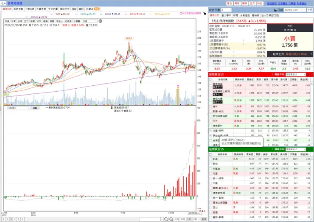314x222 pixels.
Task: Go to chart page 3 button
Action: click(11, 219)
